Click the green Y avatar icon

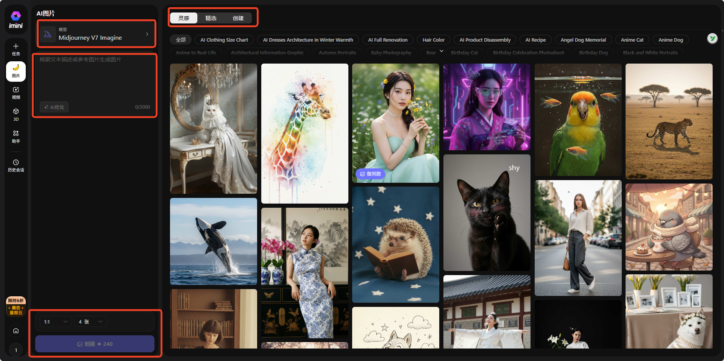(x=712, y=39)
